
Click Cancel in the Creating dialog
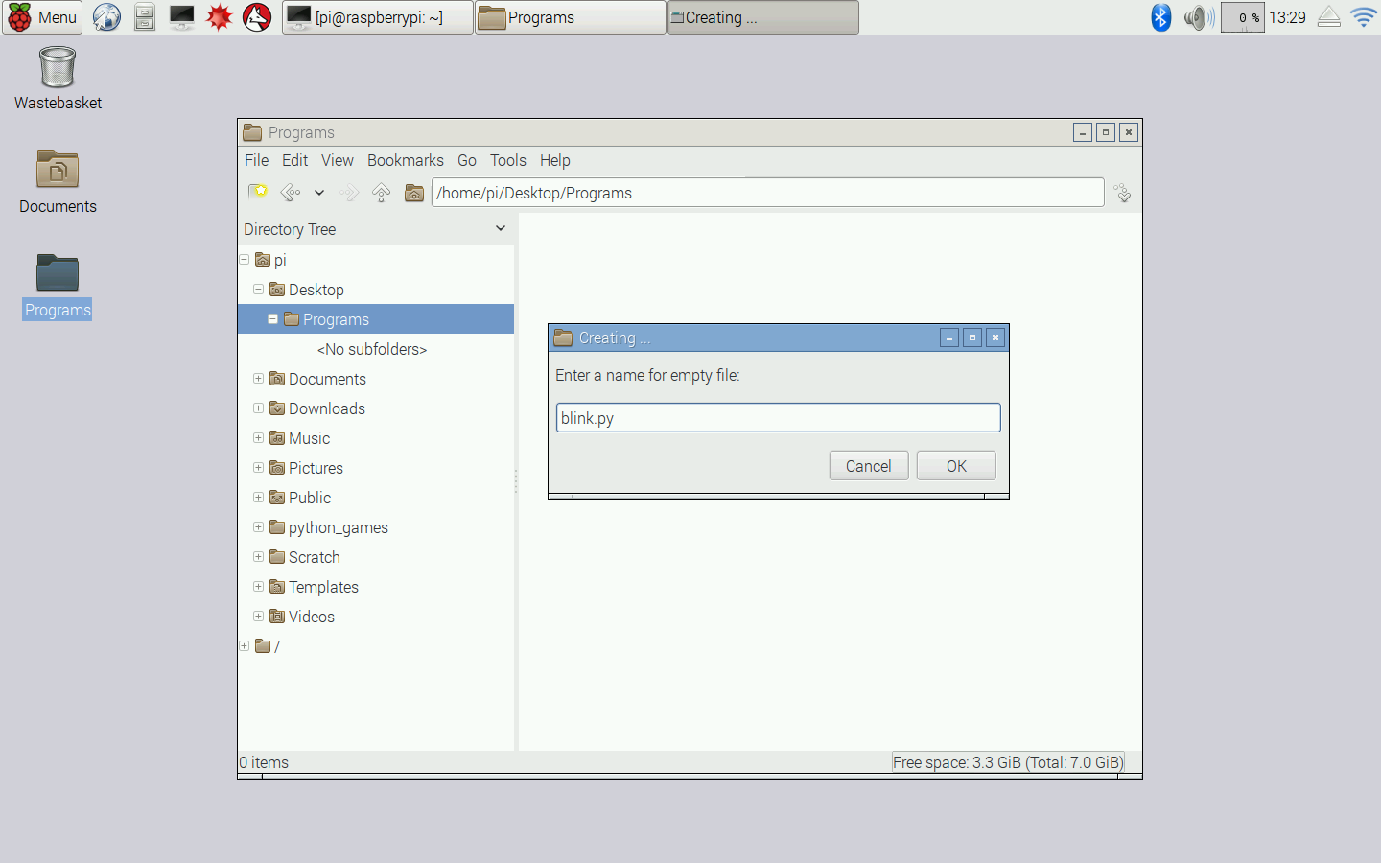pyautogui.click(x=869, y=466)
